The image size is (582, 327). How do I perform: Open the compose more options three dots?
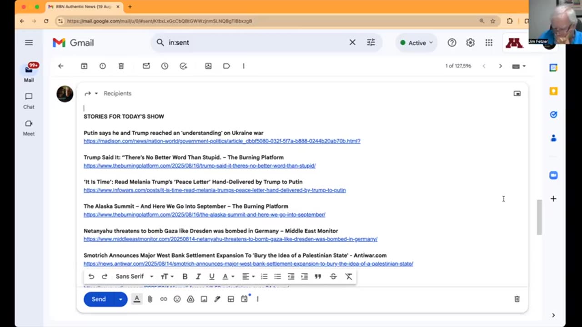coord(257,299)
